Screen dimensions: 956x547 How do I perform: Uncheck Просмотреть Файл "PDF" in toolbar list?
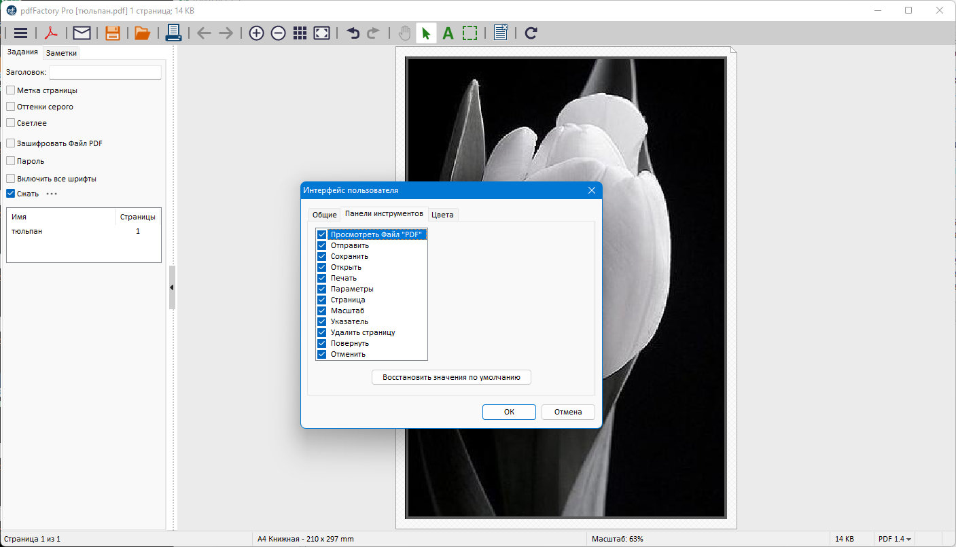tap(322, 234)
